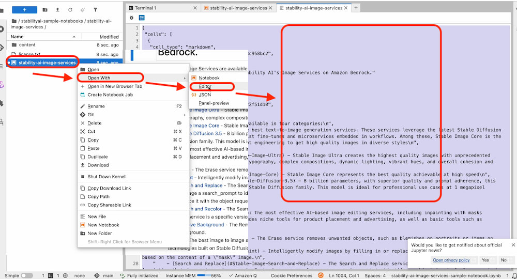Add a new tab with plus button
This screenshot has width=517, height=279.
[x=356, y=8]
